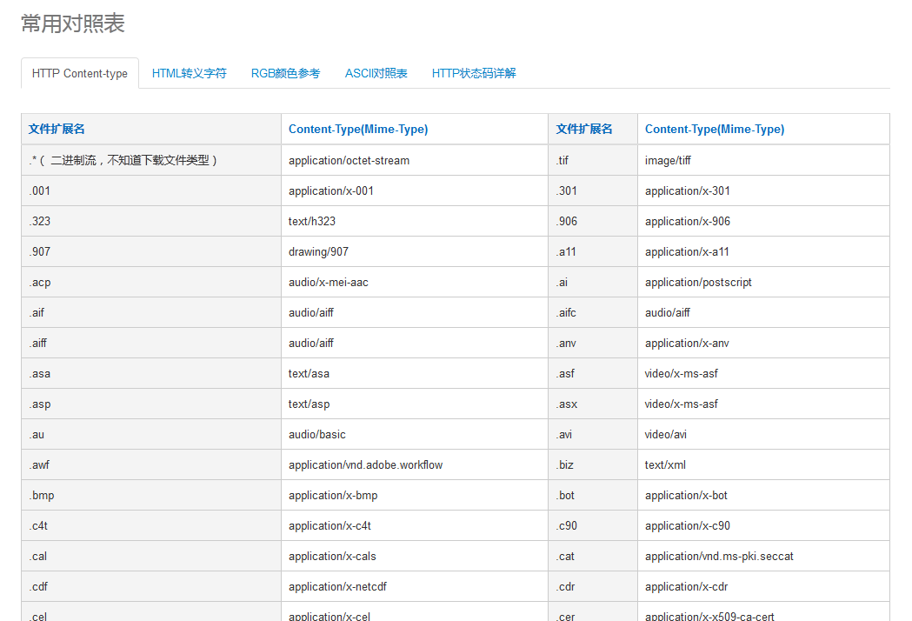The height and width of the screenshot is (621, 912).
Task: Open the RGB颜色参考 tab
Action: 285,74
